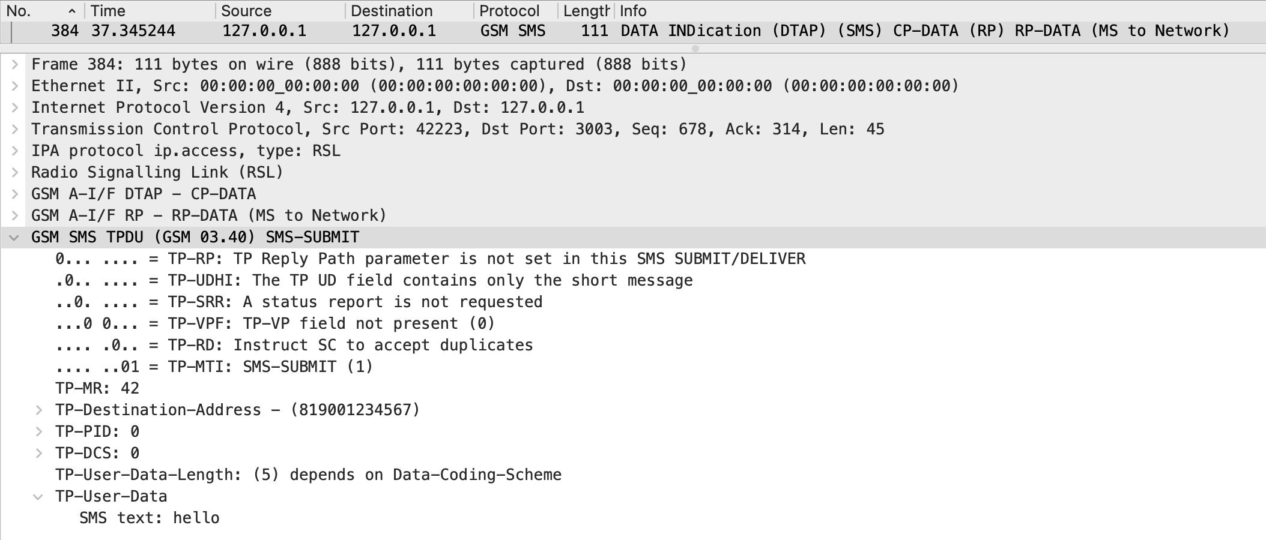Expand Radio Signalling Link (RSL) node
The width and height of the screenshot is (1266, 540).
(15, 172)
